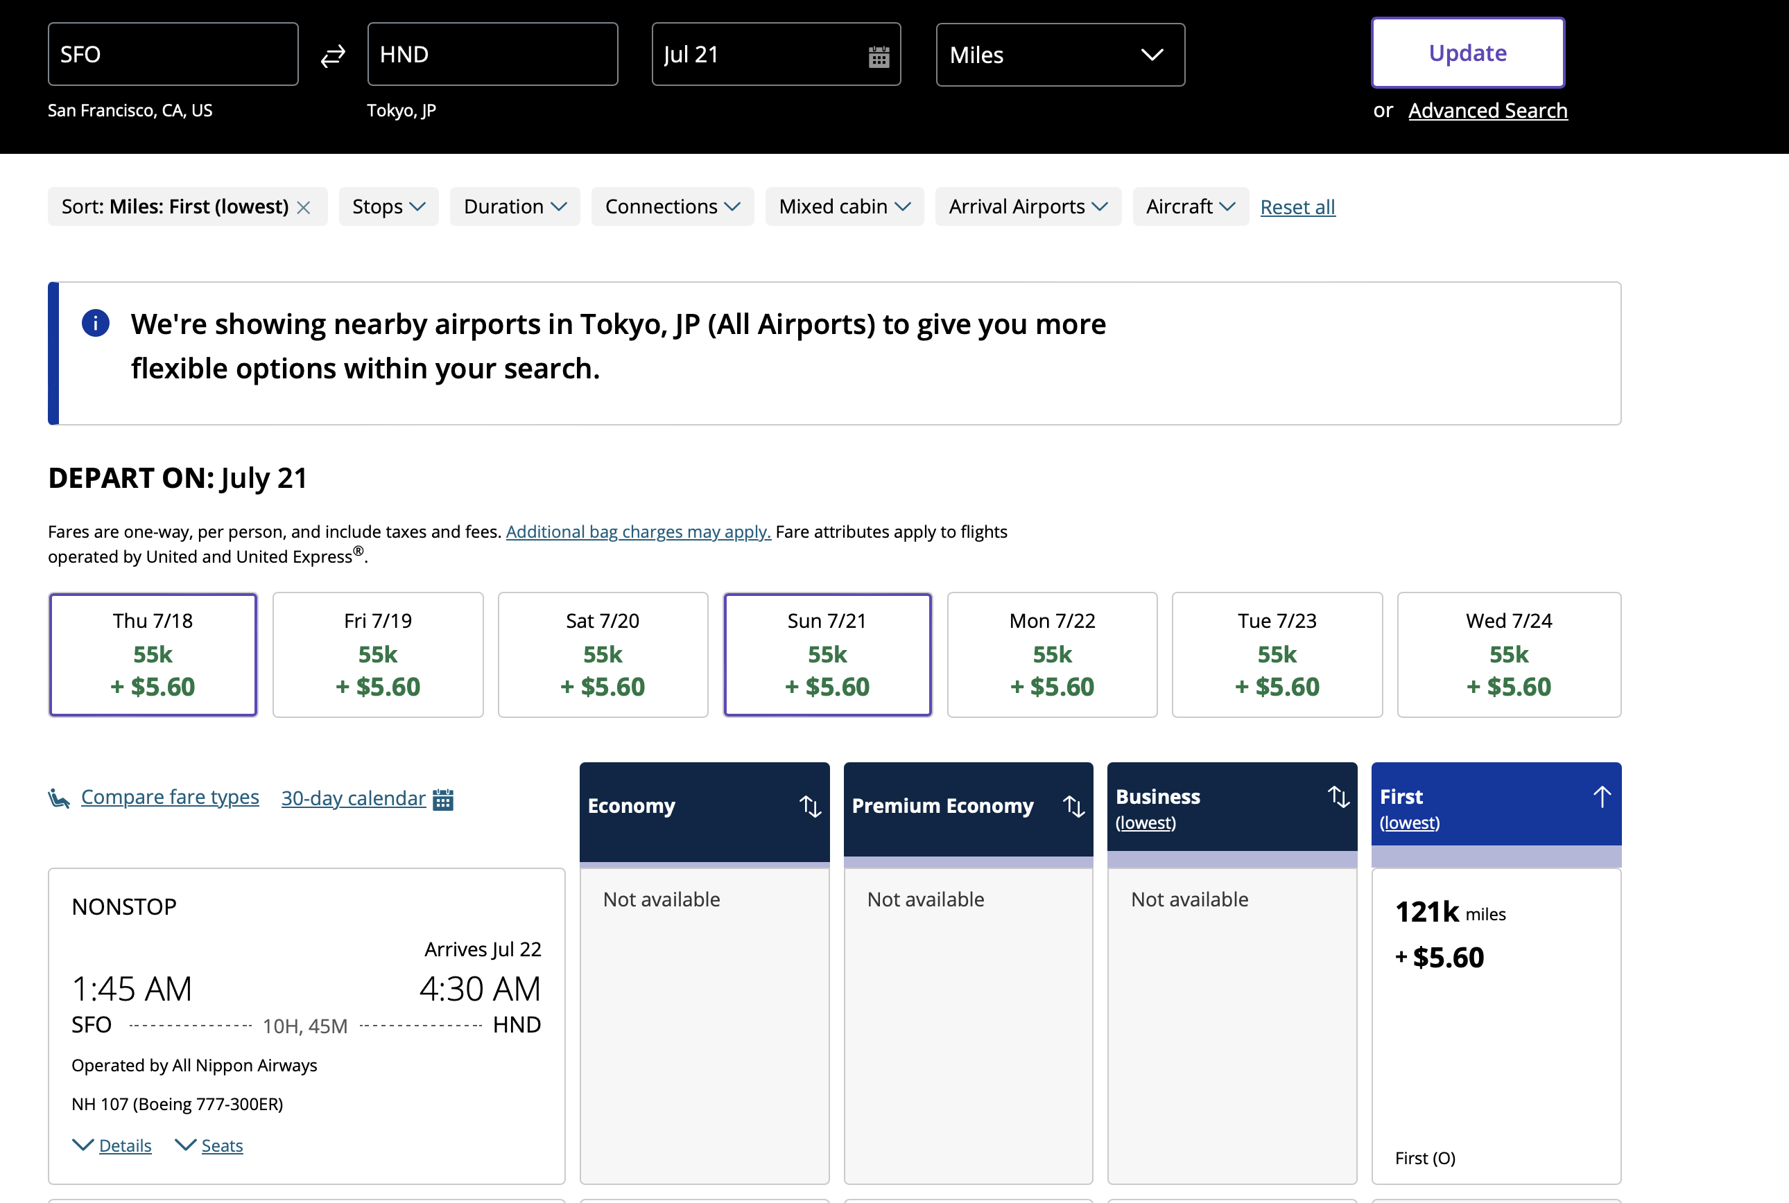Open 30-day calendar icon
The height and width of the screenshot is (1203, 1789).
(443, 799)
